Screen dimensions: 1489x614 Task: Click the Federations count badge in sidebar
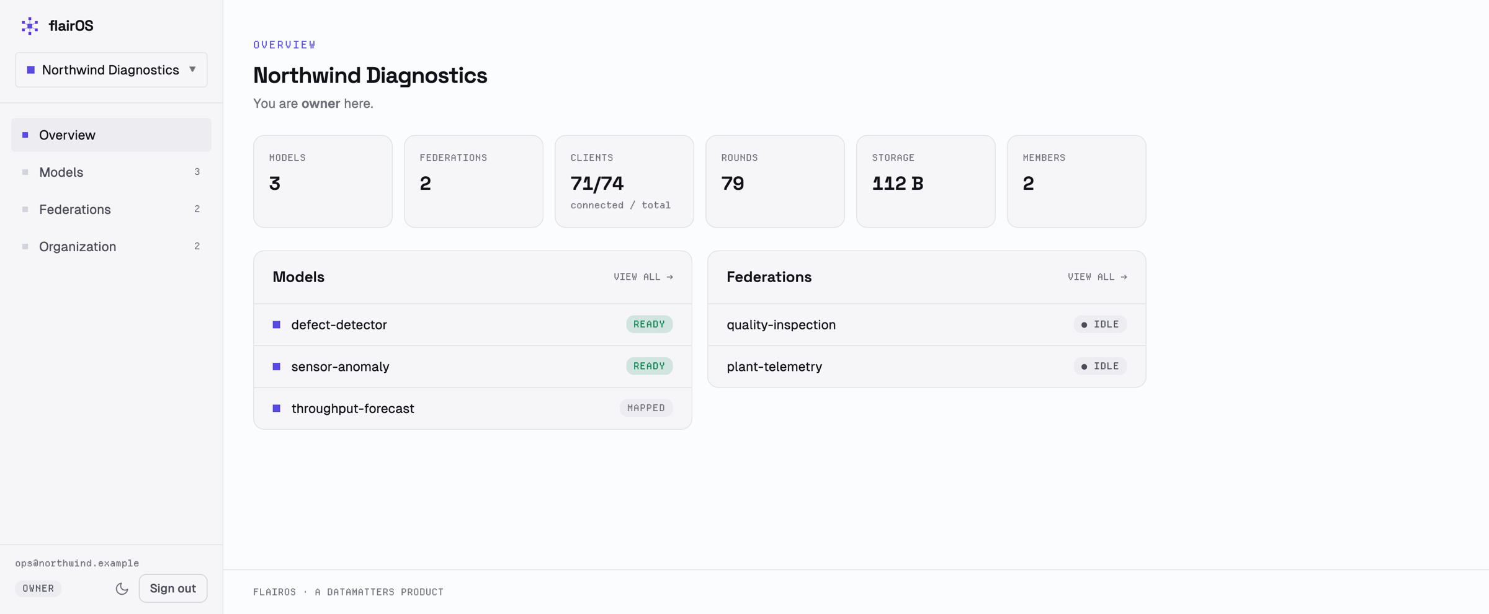click(x=197, y=209)
